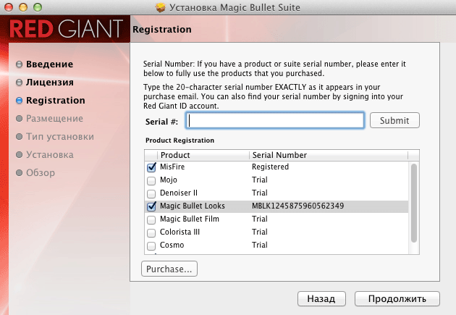
Task: Select the Лицензия installer step
Action: coord(44,83)
